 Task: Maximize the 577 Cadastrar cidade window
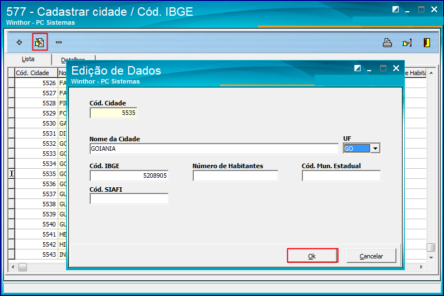pyautogui.click(x=422, y=10)
